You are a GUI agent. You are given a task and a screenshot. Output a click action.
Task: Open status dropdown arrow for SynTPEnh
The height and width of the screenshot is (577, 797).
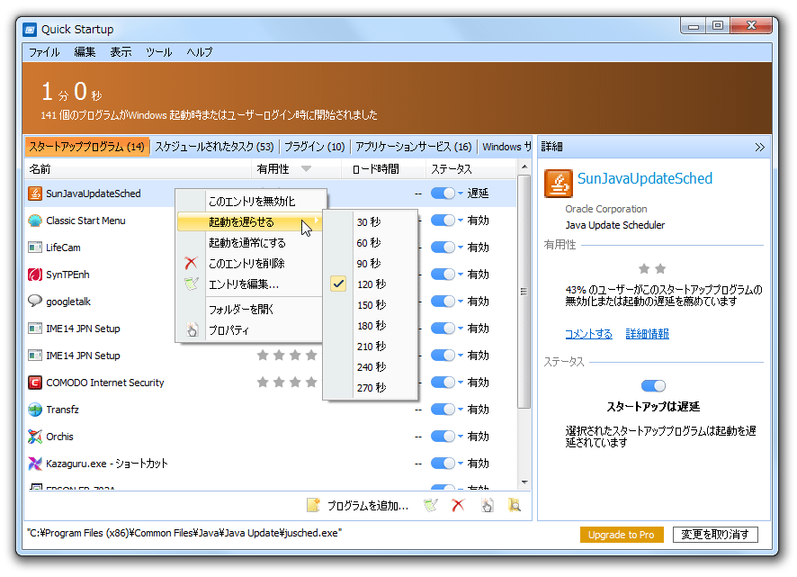tap(461, 275)
